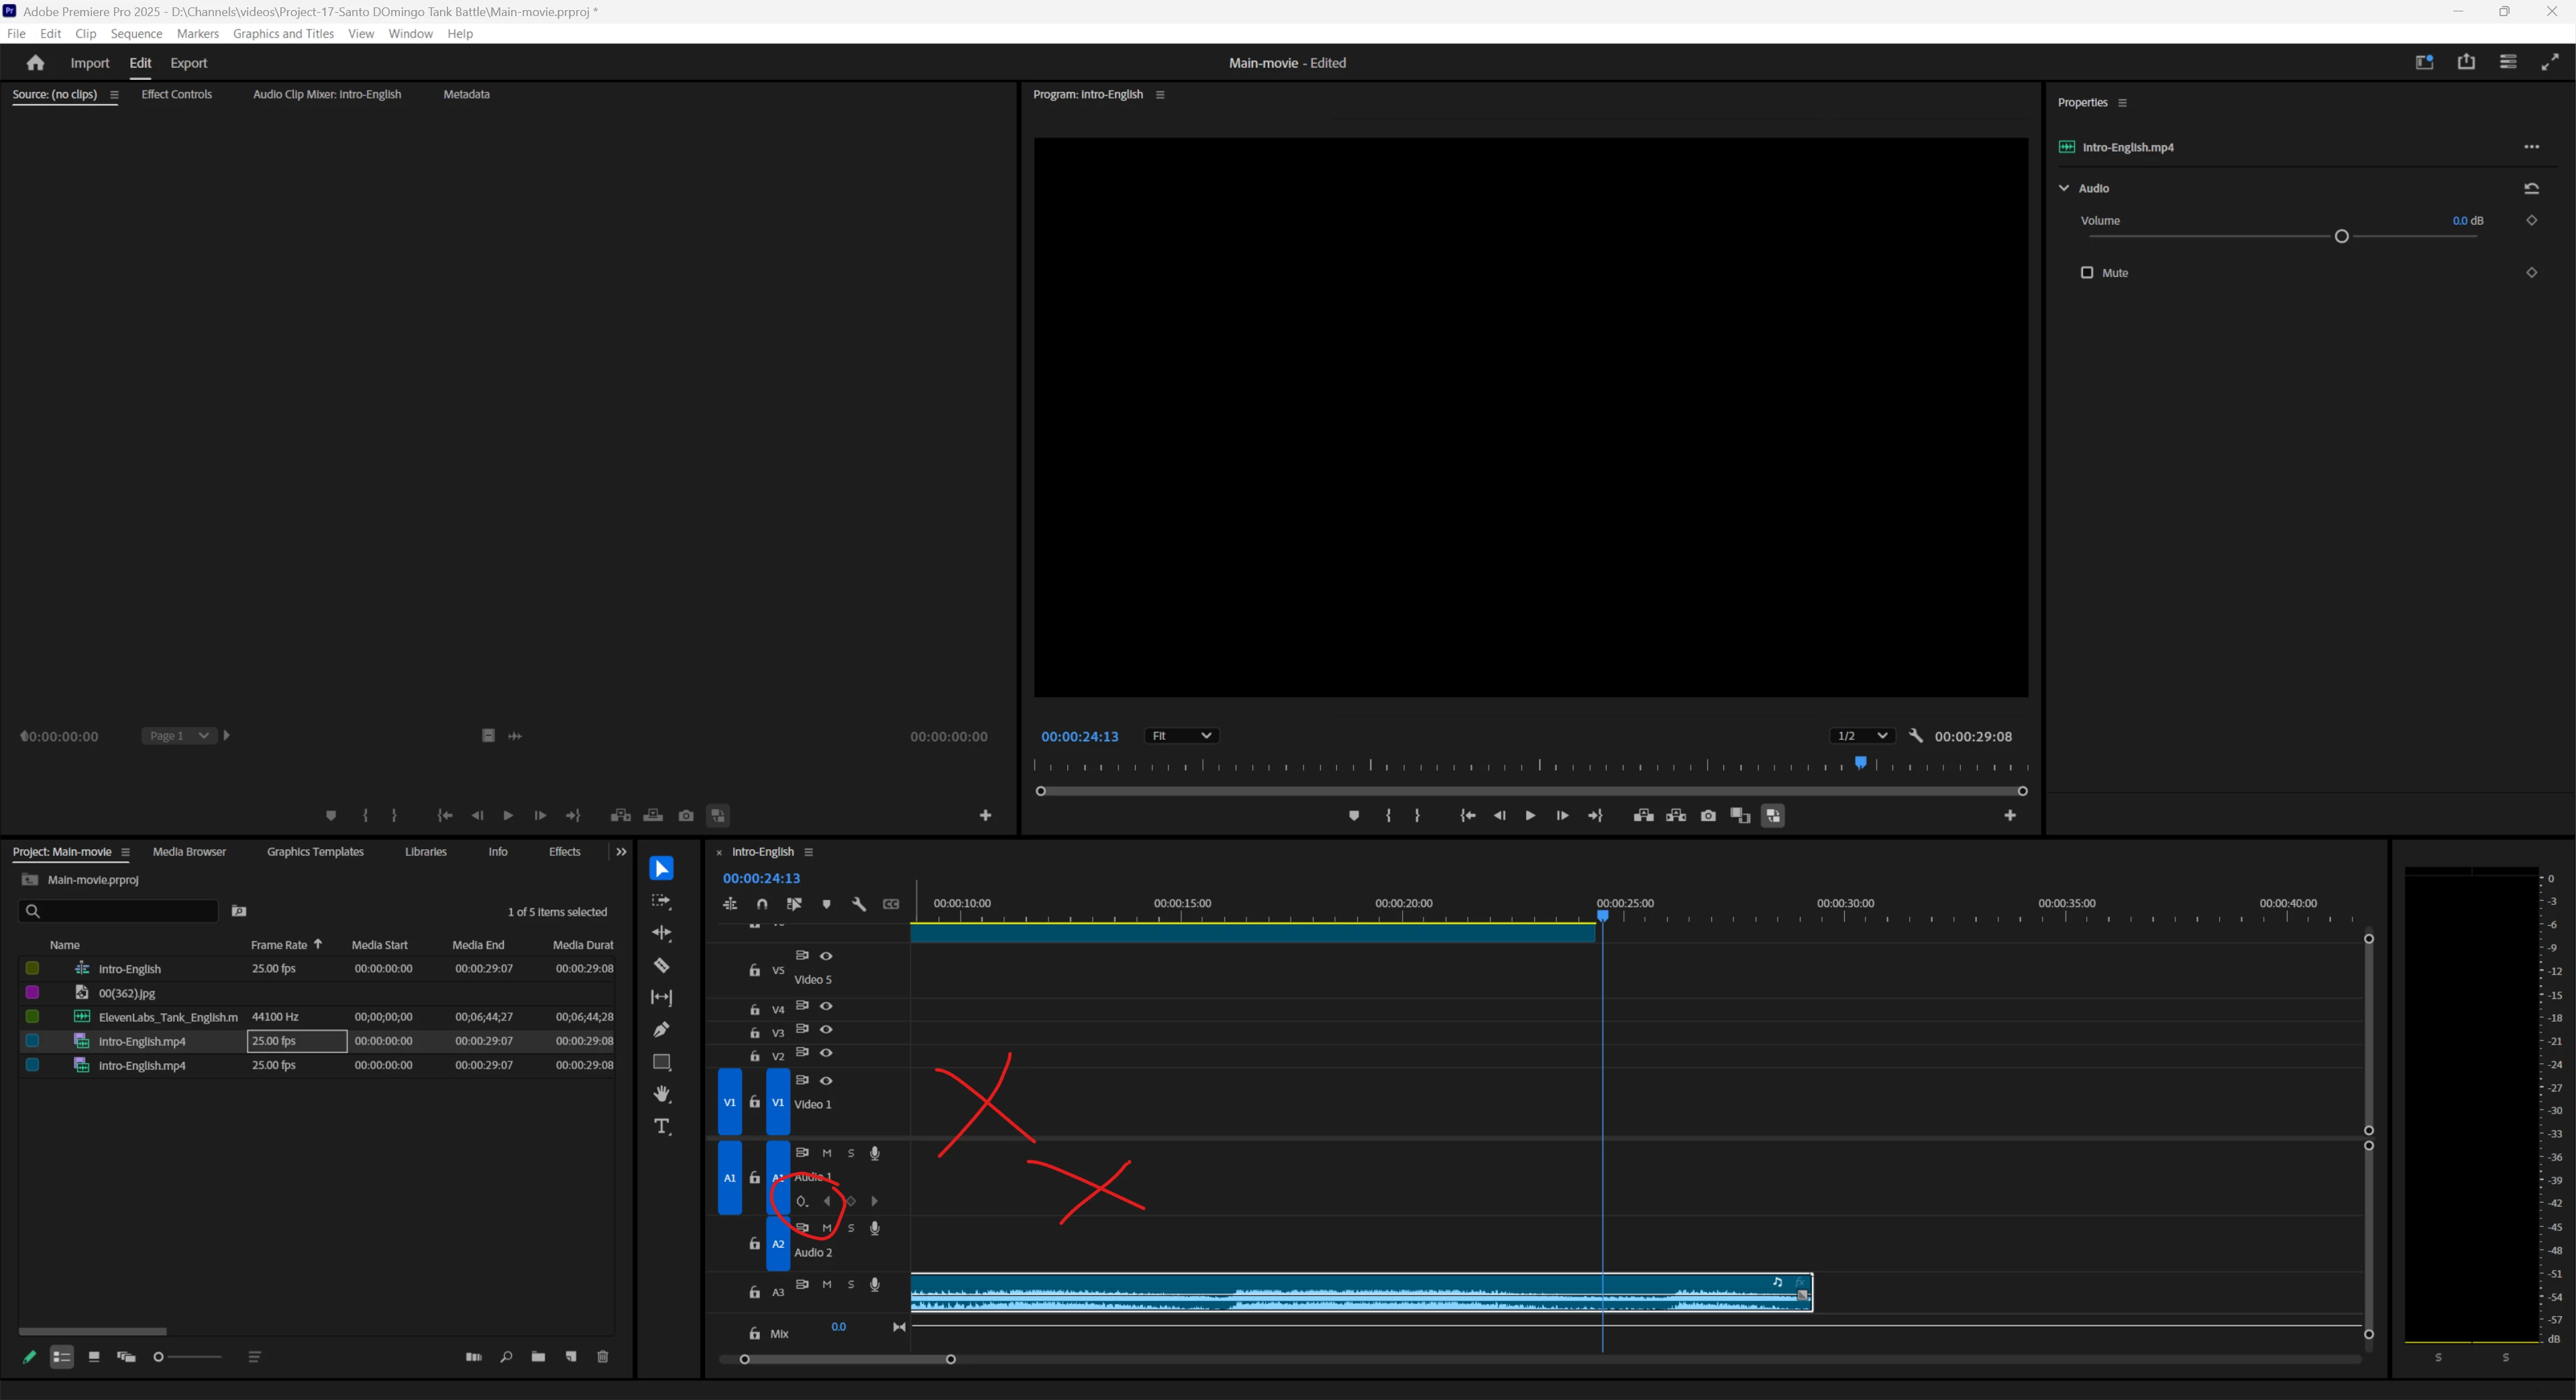Enable the Mute checkbox in Properties
The image size is (2576, 1400).
pyautogui.click(x=2087, y=273)
